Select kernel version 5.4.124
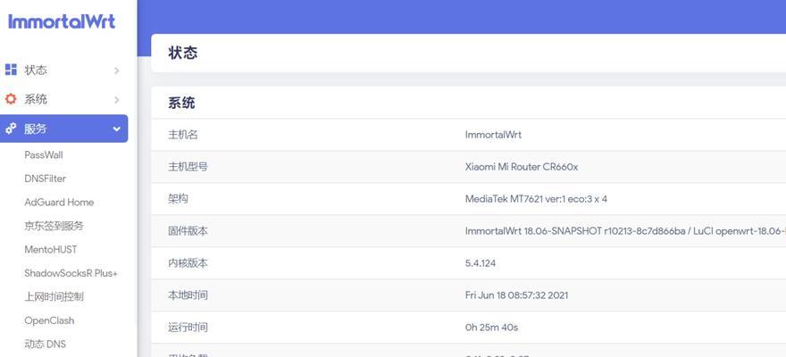 point(481,263)
